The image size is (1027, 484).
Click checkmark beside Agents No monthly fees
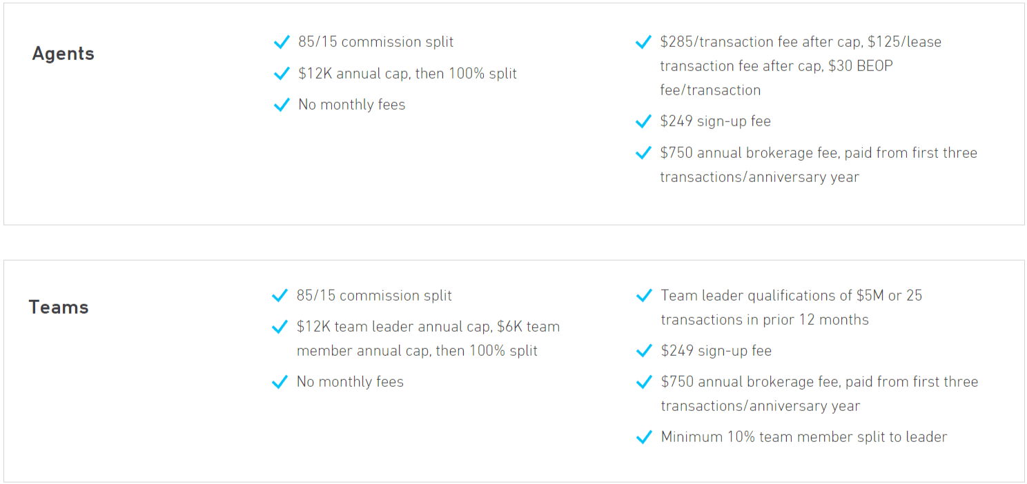coord(282,105)
